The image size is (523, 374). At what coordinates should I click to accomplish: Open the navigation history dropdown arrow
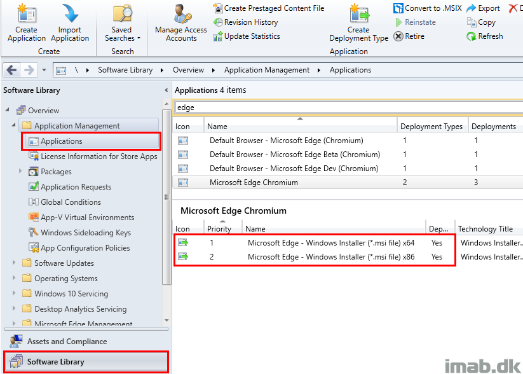(44, 70)
